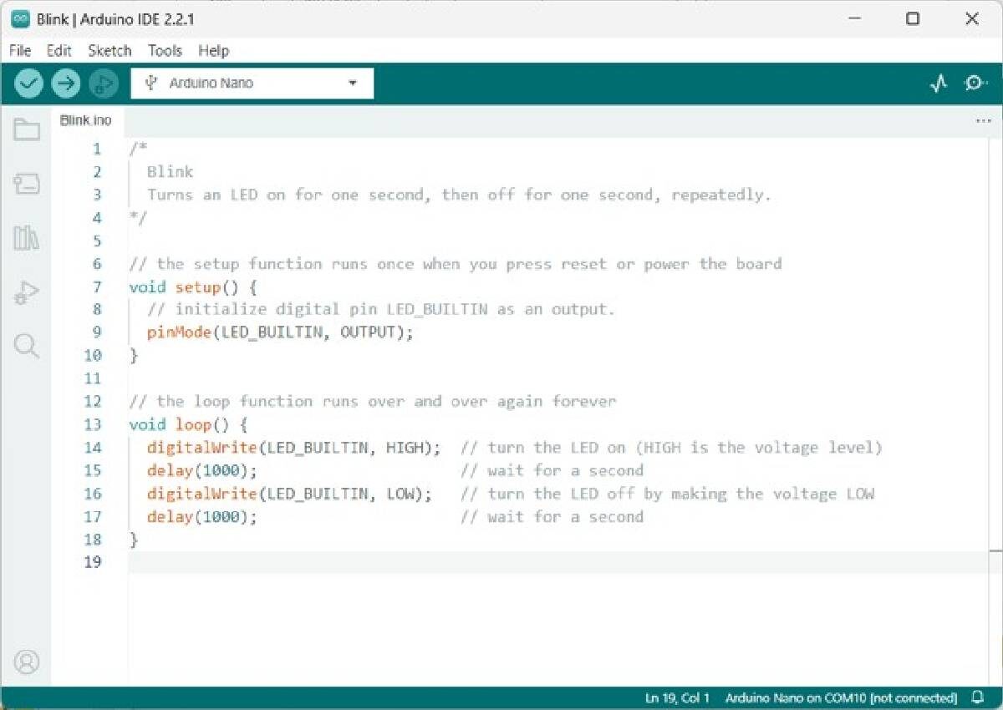Viewport: 1003px width, 710px height.
Task: Open the Sketchbook folder panel
Action: pos(27,129)
